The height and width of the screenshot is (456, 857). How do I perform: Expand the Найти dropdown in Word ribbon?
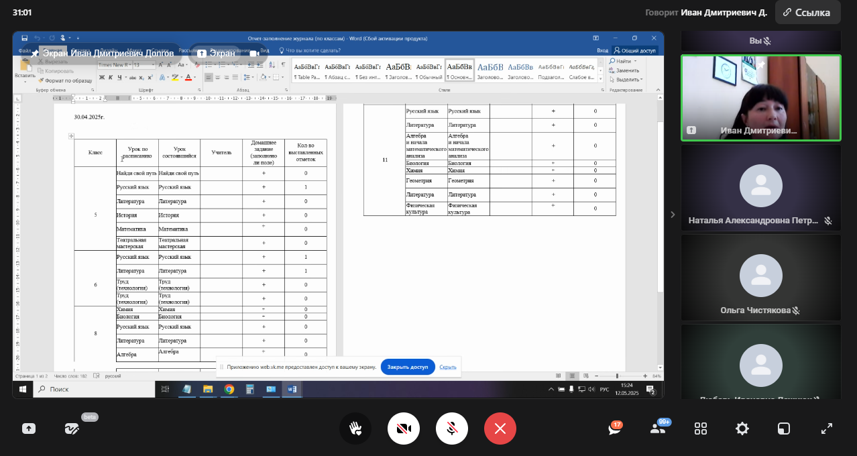pos(635,61)
